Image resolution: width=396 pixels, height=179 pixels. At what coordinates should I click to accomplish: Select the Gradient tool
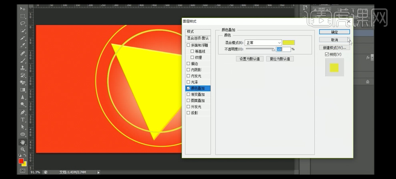tap(23, 90)
